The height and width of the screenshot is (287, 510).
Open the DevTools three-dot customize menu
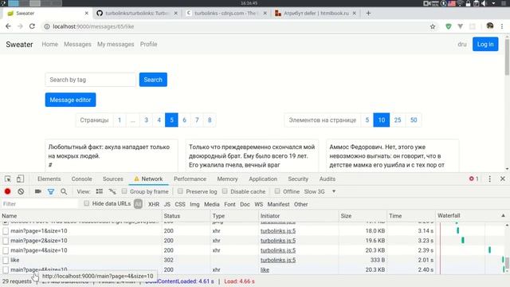[489, 179]
